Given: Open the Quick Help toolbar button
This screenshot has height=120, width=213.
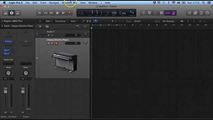Looking at the screenshot, I should 18,13.
